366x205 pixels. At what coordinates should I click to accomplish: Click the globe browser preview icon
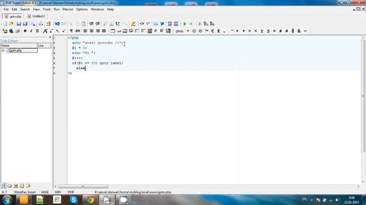(x=11, y=31)
